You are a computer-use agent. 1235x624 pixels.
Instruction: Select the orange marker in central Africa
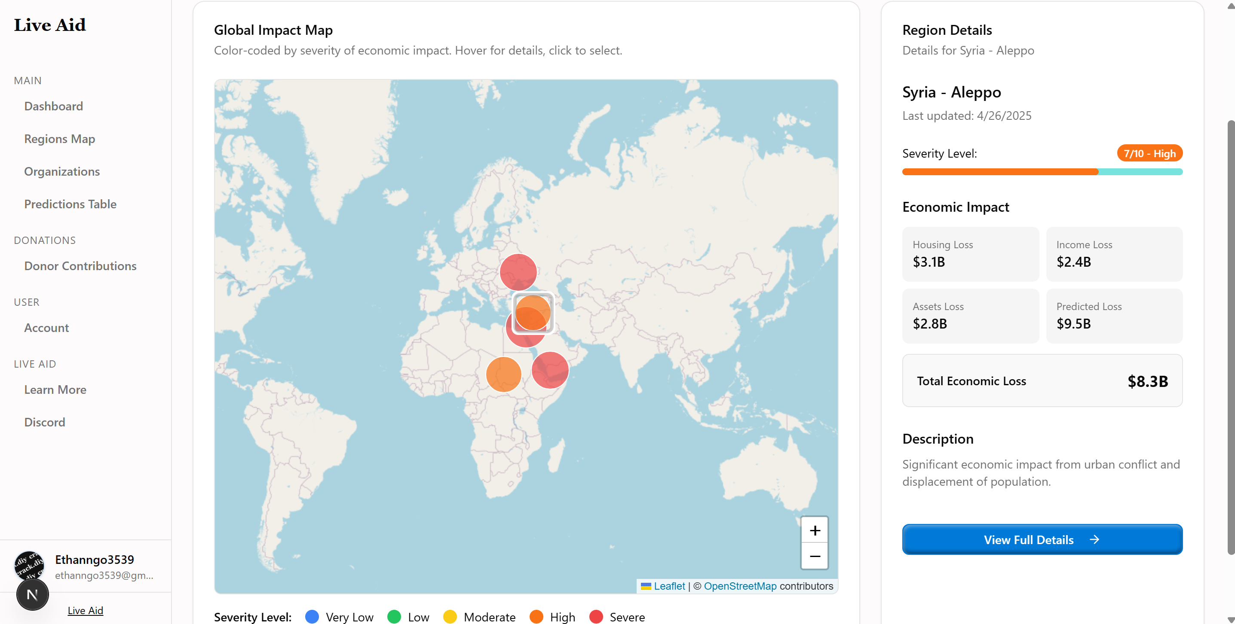[x=503, y=374]
